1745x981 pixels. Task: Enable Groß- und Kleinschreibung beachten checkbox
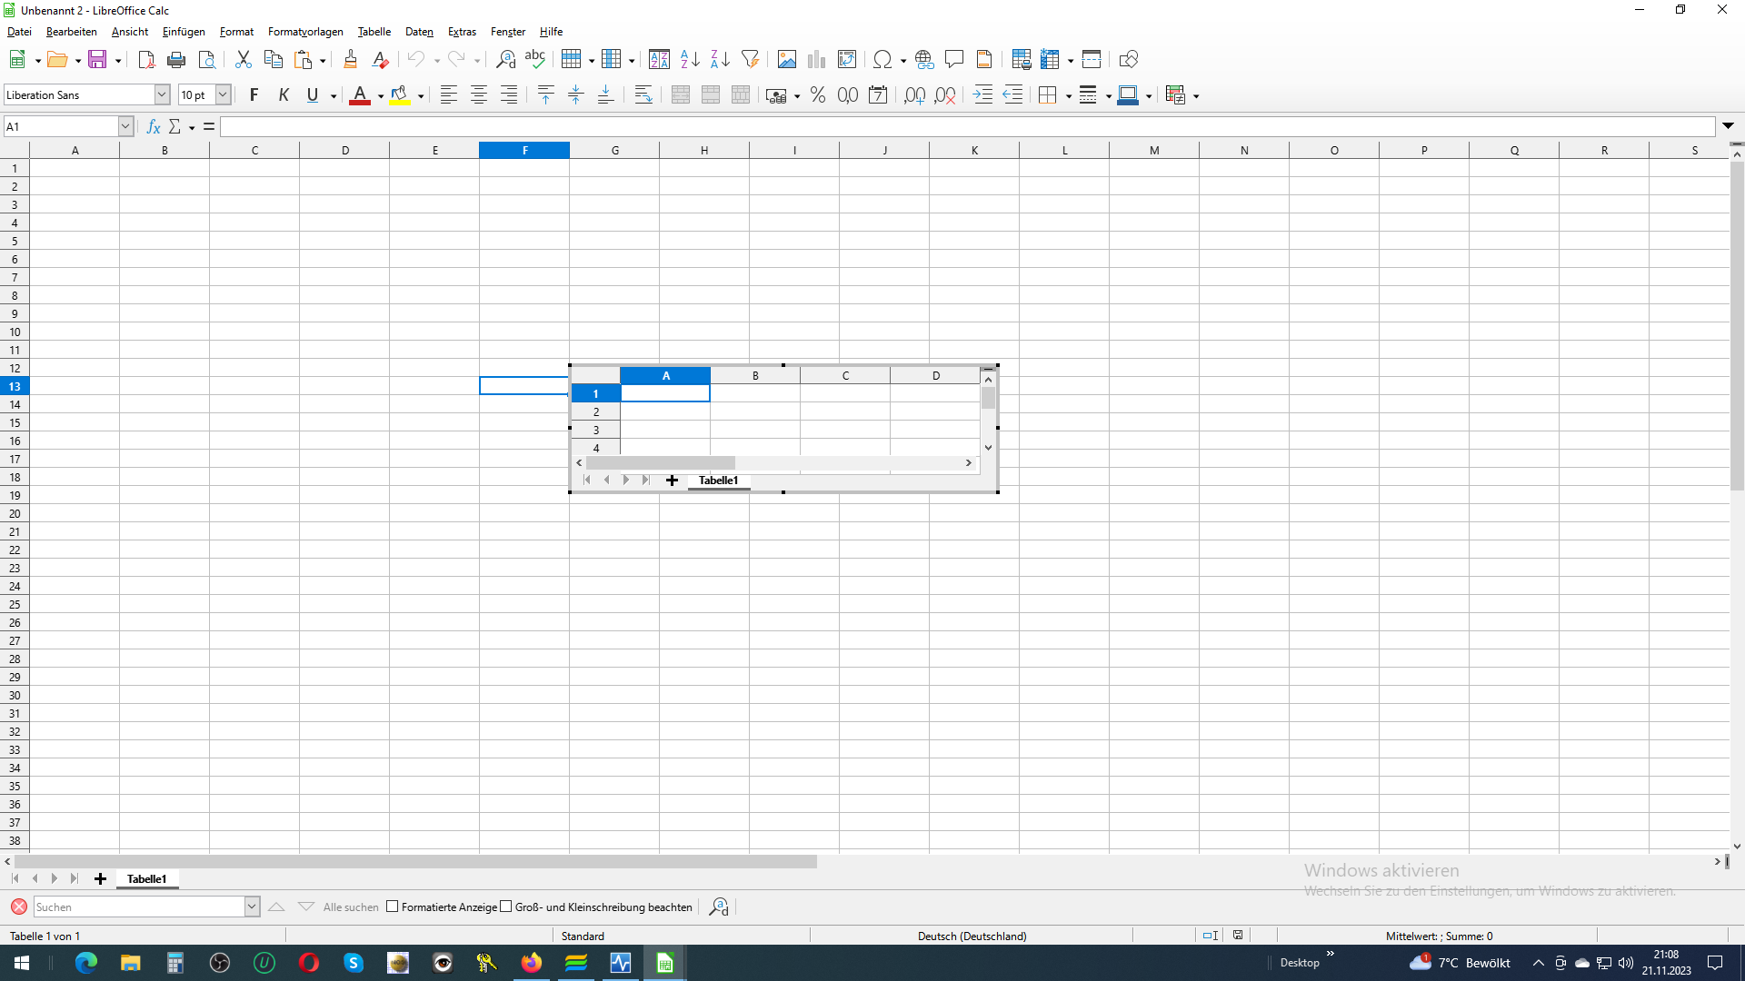point(506,907)
